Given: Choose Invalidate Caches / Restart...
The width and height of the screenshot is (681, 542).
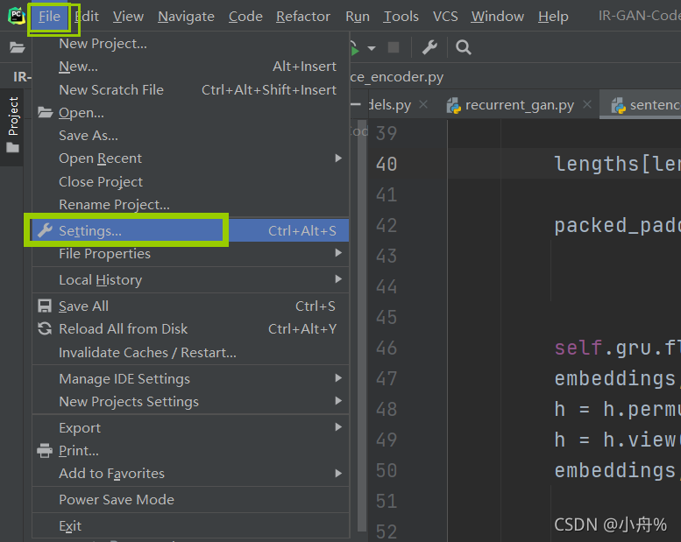Looking at the screenshot, I should click(x=190, y=352).
